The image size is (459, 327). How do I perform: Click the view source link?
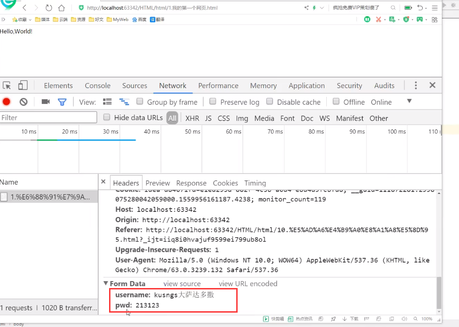pos(182,284)
